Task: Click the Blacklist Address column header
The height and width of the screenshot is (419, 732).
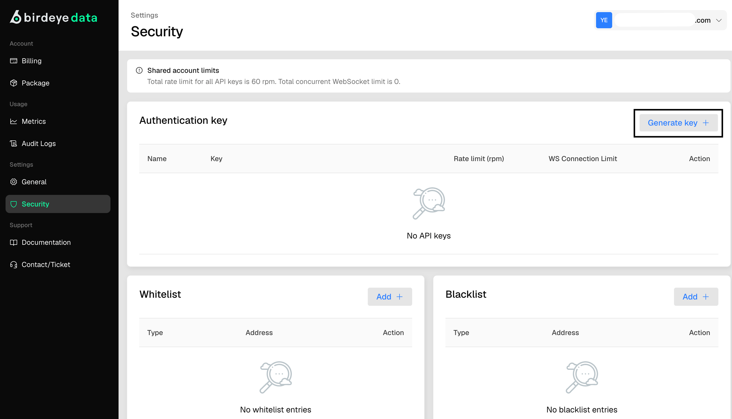Action: (565, 332)
